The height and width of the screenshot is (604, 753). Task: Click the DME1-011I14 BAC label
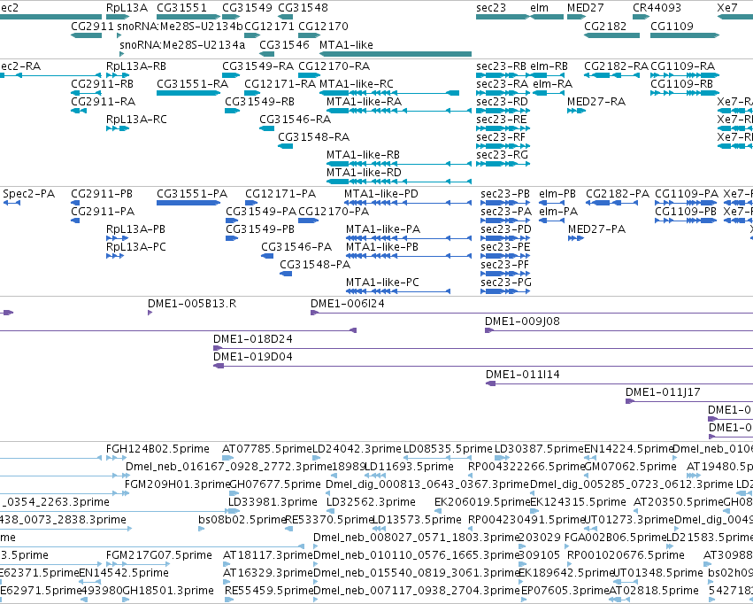(523, 375)
